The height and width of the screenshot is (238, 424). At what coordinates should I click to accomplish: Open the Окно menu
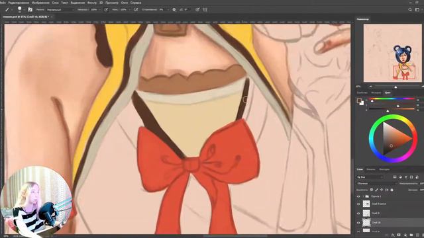(125, 3)
